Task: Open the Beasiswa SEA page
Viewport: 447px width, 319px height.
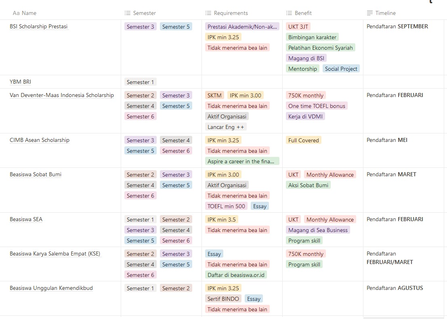Action: 26,220
